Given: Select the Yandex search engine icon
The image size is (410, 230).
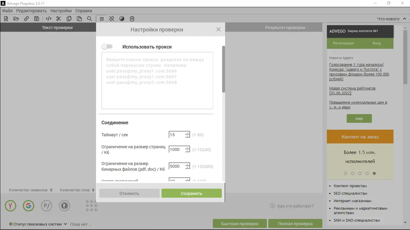Looking at the screenshot, I should point(11,205).
